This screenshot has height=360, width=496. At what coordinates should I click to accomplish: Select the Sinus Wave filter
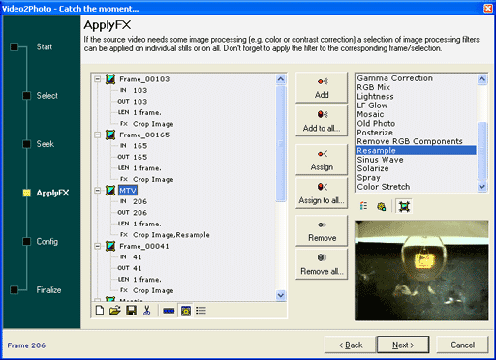(416, 160)
